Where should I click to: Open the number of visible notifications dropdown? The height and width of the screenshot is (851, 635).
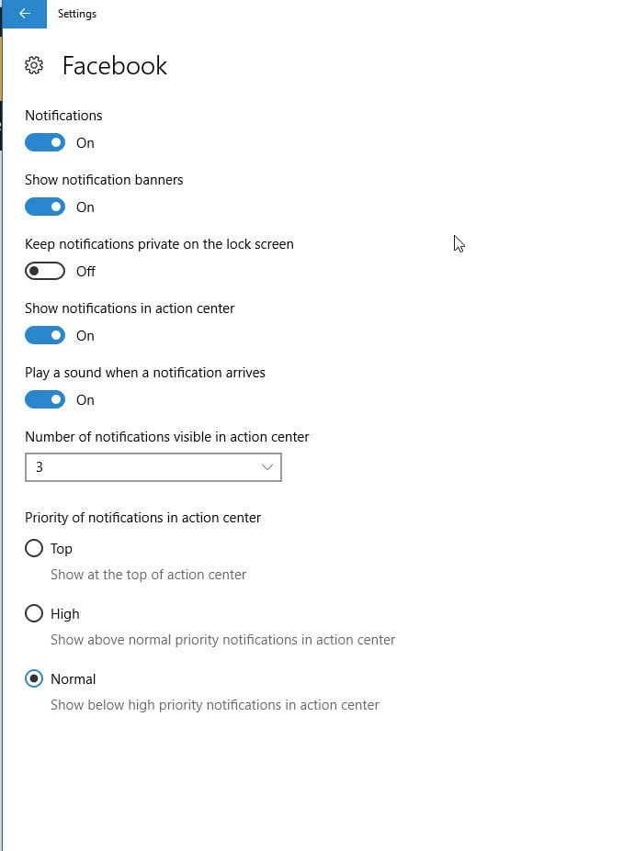click(x=153, y=467)
